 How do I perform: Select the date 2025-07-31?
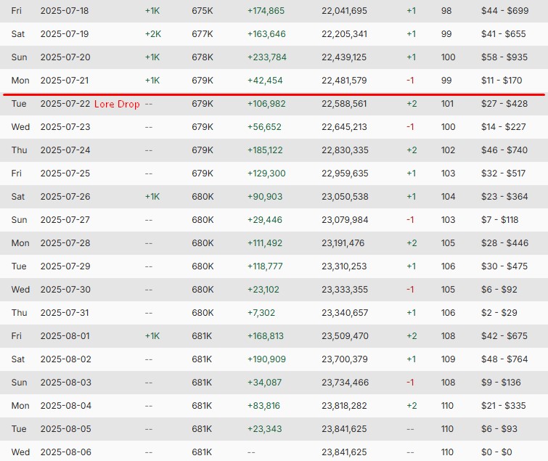pos(65,313)
